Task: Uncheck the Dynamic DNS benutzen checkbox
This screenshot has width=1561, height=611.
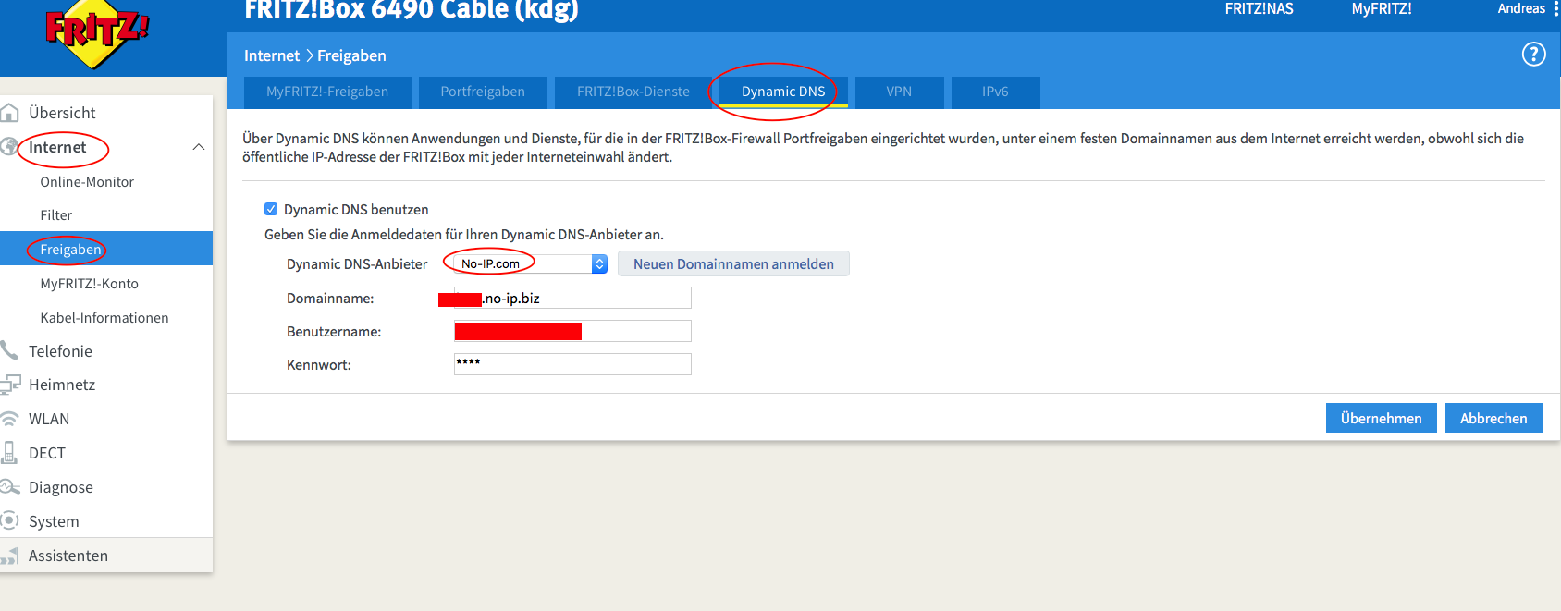Action: tap(271, 209)
